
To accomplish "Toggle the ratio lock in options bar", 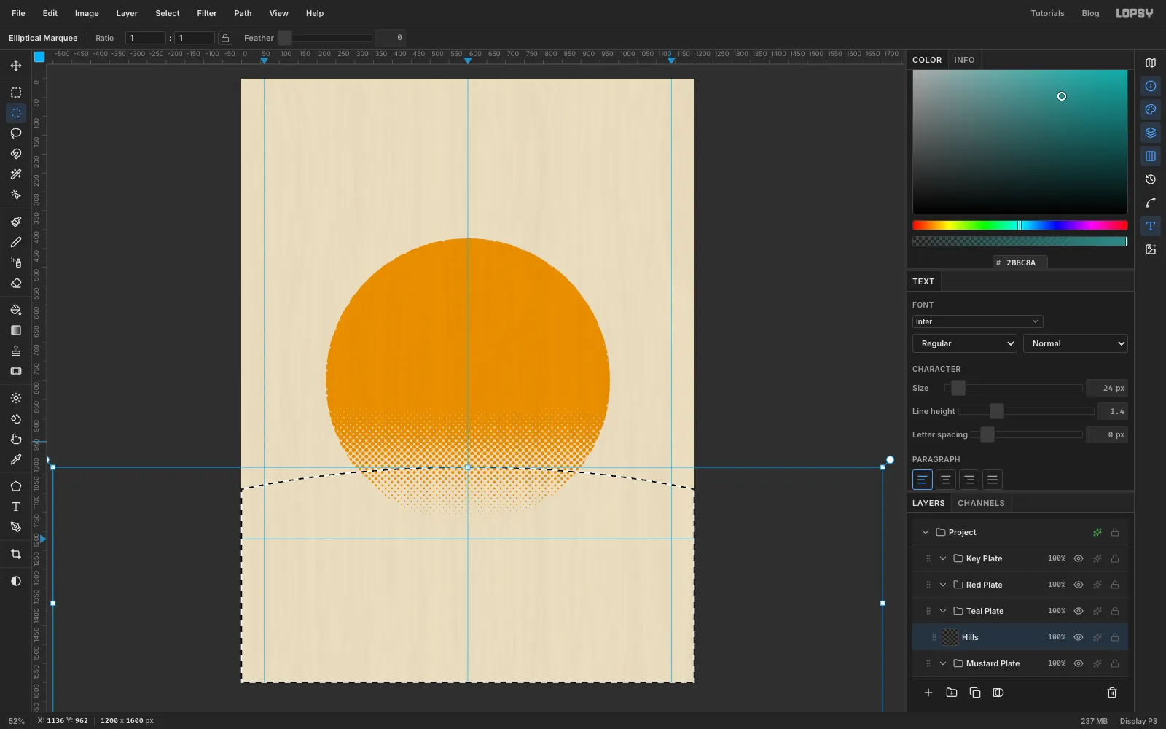I will 225,38.
